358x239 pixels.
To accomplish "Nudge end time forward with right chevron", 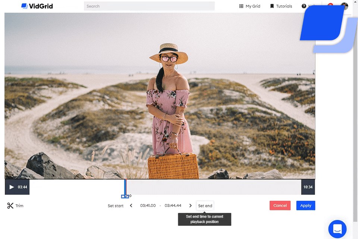I will coord(191,206).
